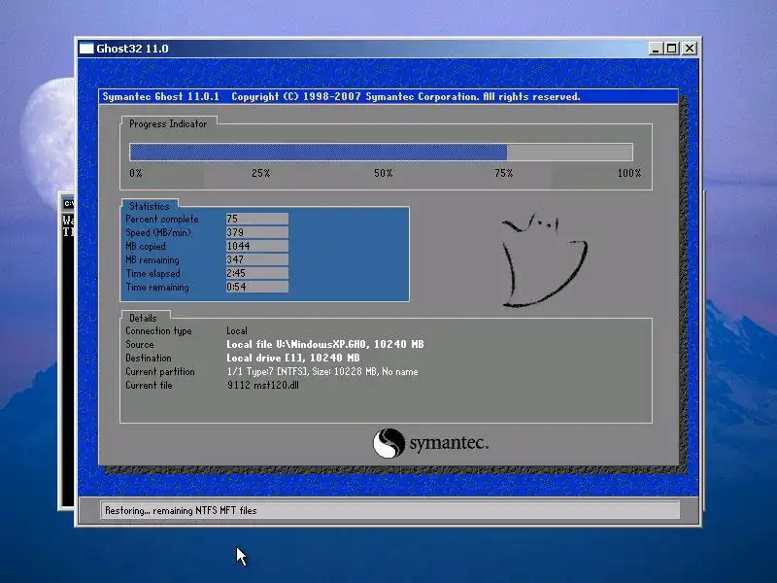Click the 'Source' label in Details
The width and height of the screenshot is (777, 583).
(x=139, y=344)
